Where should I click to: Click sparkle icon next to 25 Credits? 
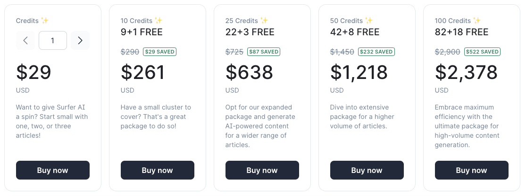(264, 21)
